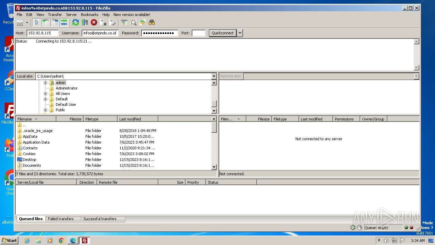
Task: Select Administrator folder in local tree
Action: pos(67,88)
